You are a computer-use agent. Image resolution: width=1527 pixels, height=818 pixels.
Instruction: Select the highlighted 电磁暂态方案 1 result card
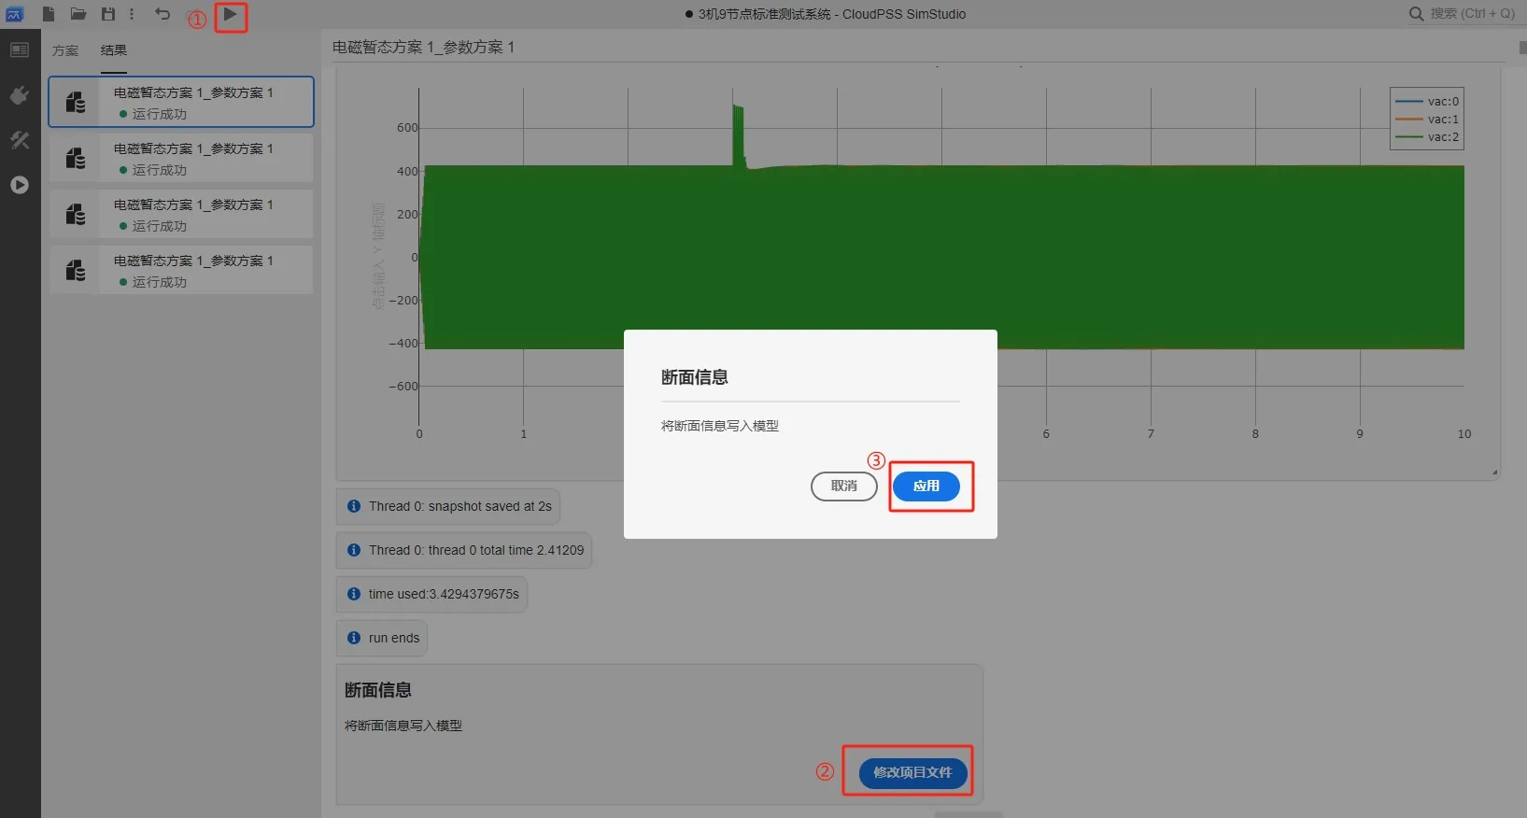(x=181, y=102)
